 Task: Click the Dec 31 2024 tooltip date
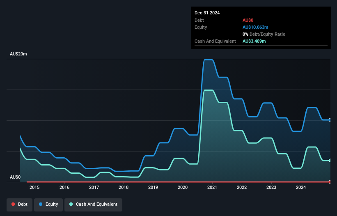point(207,13)
